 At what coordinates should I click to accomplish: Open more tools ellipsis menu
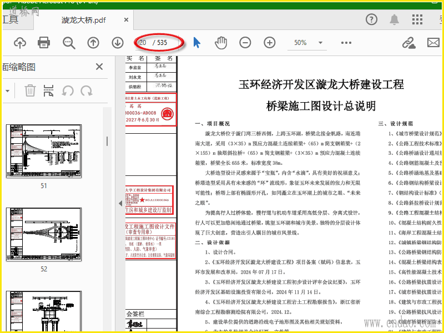(346, 43)
